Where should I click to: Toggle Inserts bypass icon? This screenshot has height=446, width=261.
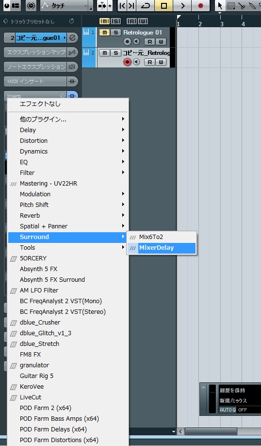72,96
